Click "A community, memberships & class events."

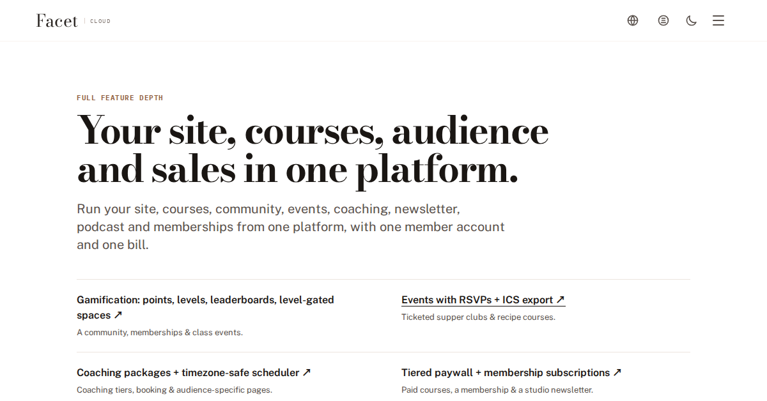(x=160, y=332)
